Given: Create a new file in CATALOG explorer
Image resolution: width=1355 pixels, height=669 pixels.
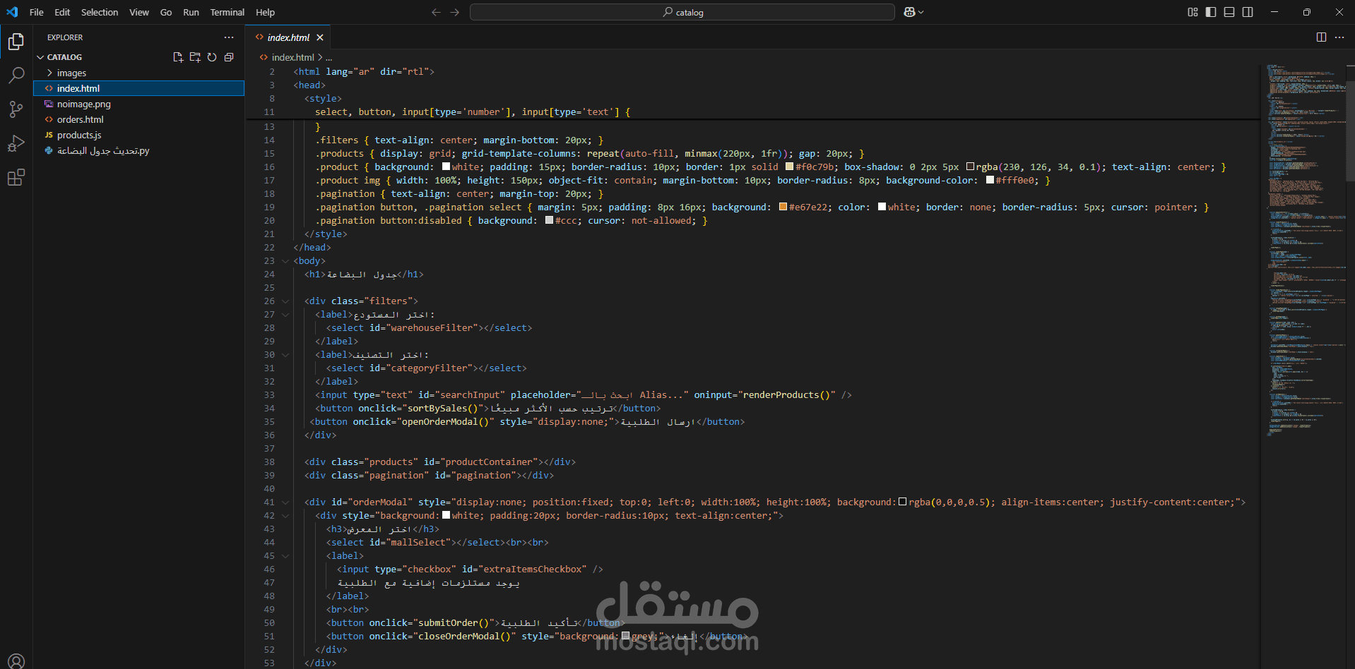Looking at the screenshot, I should coord(178,57).
